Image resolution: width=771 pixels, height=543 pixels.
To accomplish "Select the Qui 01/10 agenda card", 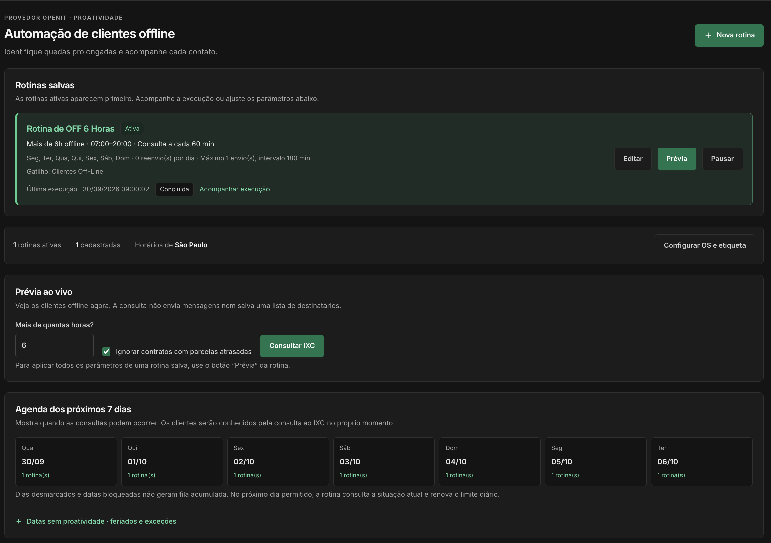I will point(172,462).
